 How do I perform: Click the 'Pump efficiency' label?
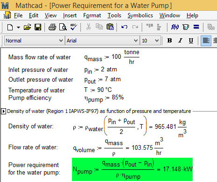(30, 98)
